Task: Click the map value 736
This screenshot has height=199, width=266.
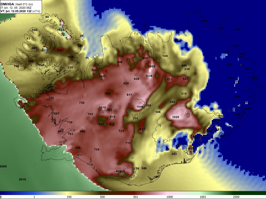Action: 82,102
